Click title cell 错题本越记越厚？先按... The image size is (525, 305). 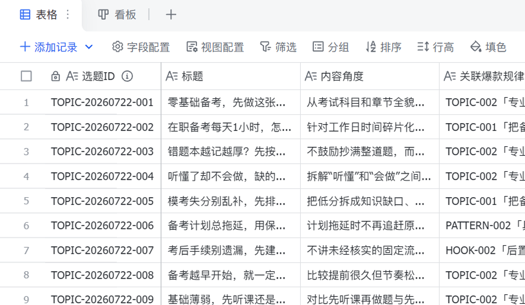click(231, 152)
